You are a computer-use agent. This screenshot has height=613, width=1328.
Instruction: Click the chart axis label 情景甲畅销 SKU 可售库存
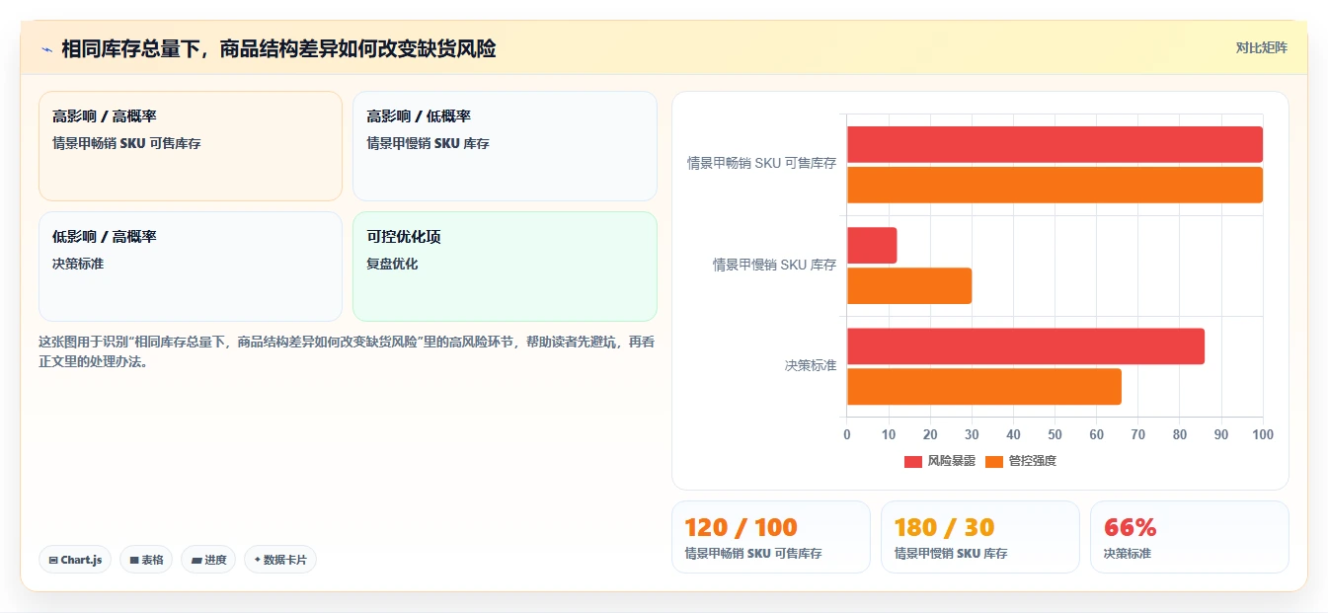[x=762, y=163]
